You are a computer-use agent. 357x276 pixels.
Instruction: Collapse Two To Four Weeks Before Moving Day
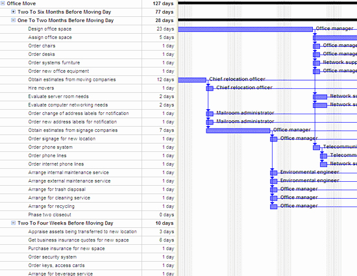click(14, 223)
